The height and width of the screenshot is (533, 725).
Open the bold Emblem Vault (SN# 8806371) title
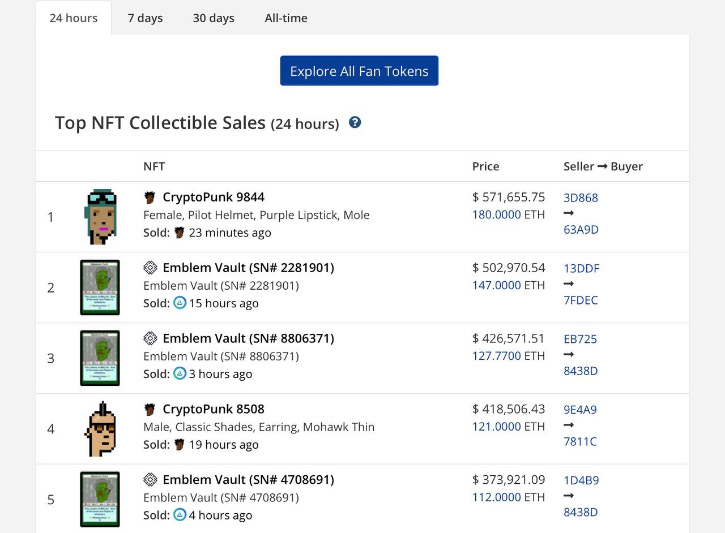click(248, 338)
